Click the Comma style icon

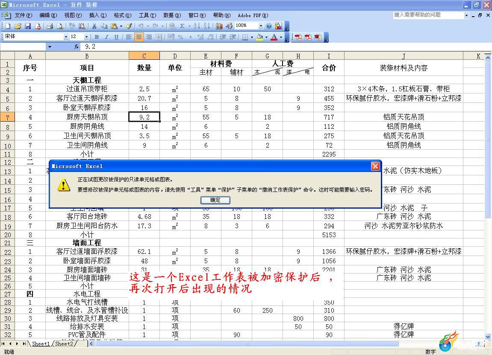[191, 37]
